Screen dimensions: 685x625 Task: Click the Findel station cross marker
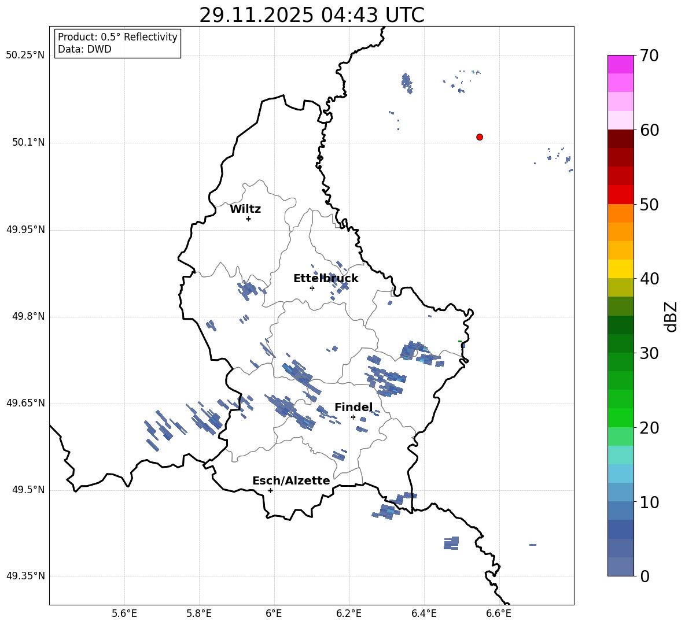(353, 417)
